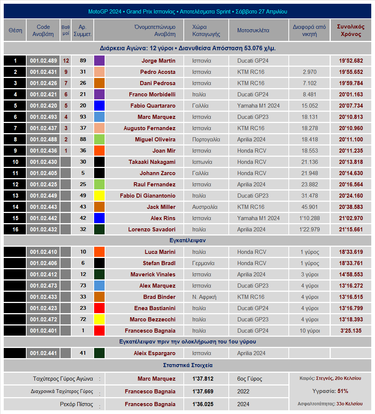This screenshot has width=375, height=414.
Task: Click rider name Maverick Vinales
Action: [153, 274]
